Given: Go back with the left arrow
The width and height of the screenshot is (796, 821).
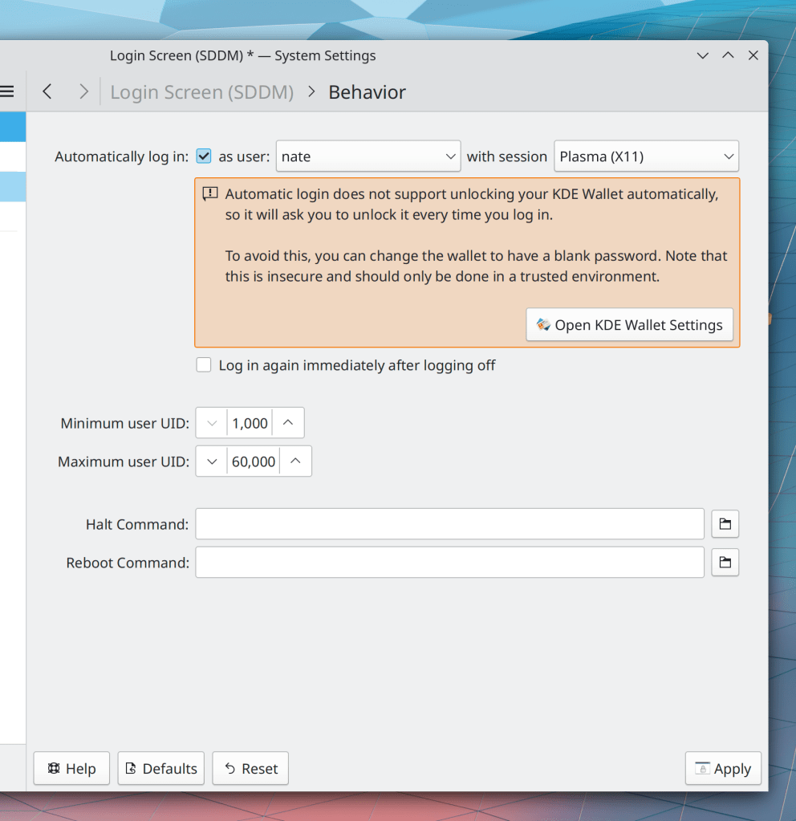Looking at the screenshot, I should (x=47, y=92).
